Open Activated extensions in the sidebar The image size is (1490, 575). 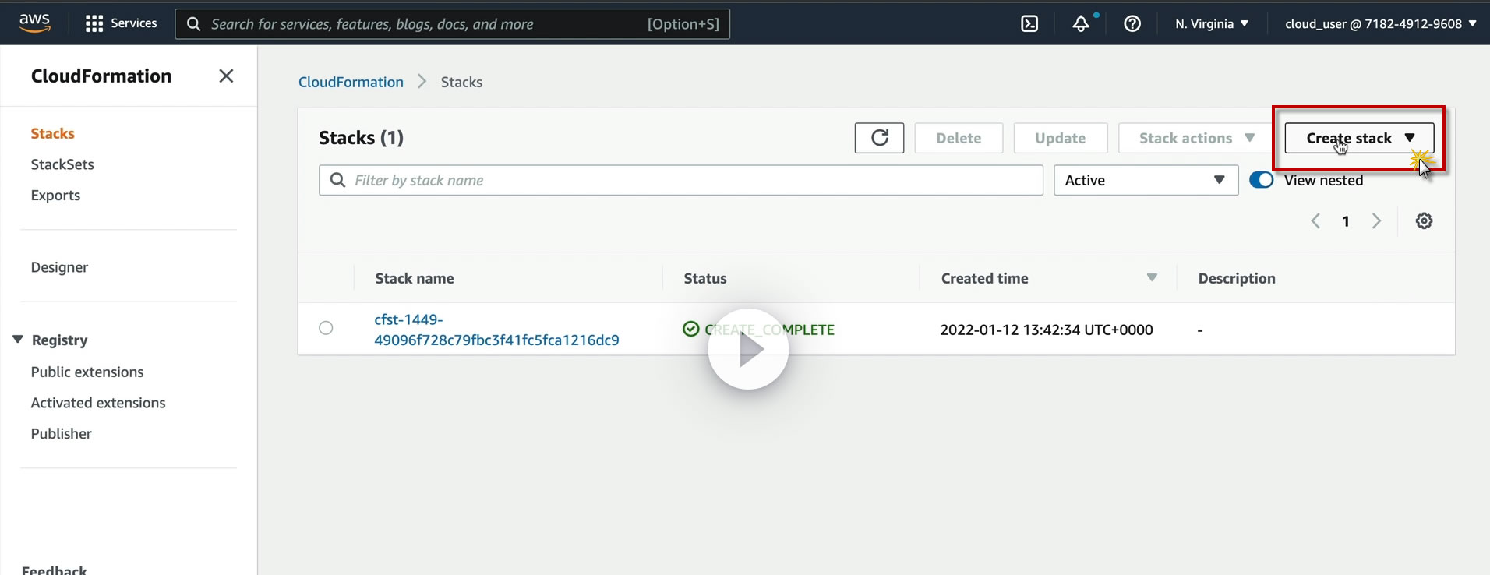(98, 403)
